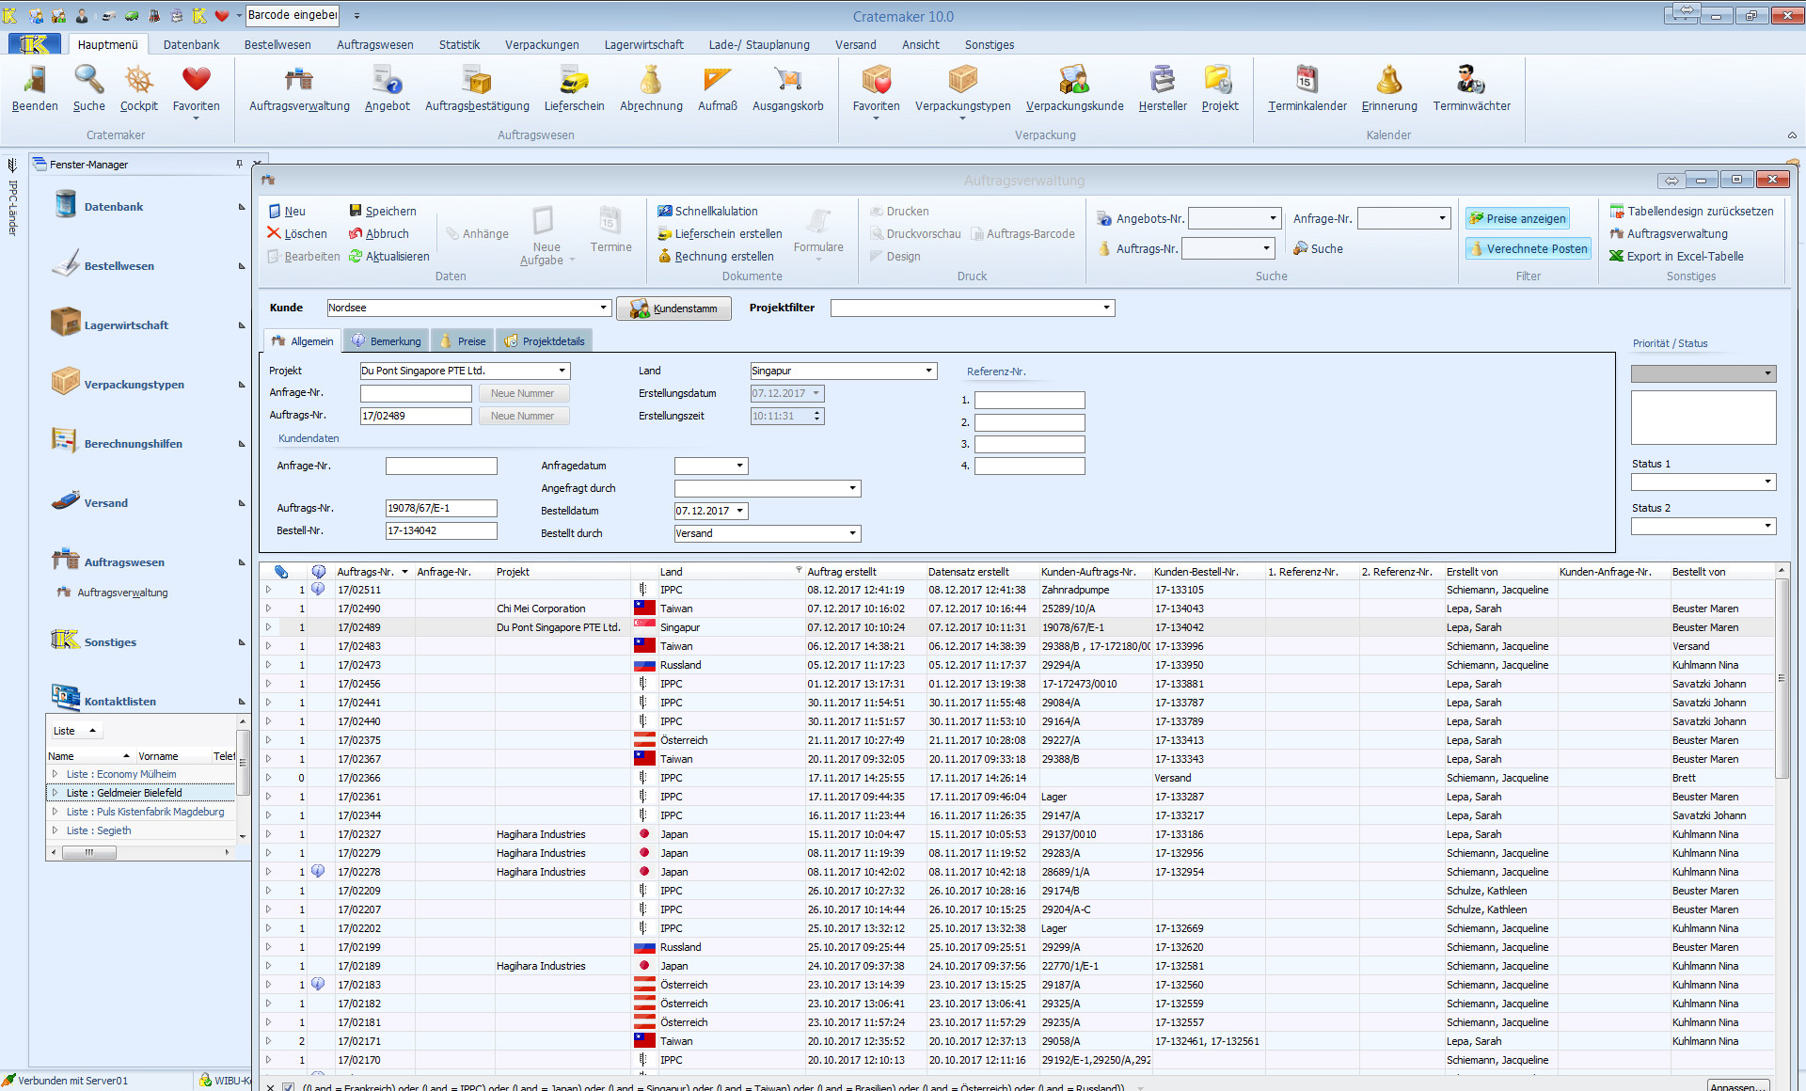The width and height of the screenshot is (1806, 1091).
Task: Open the Suche magnifier tool
Action: tap(89, 88)
